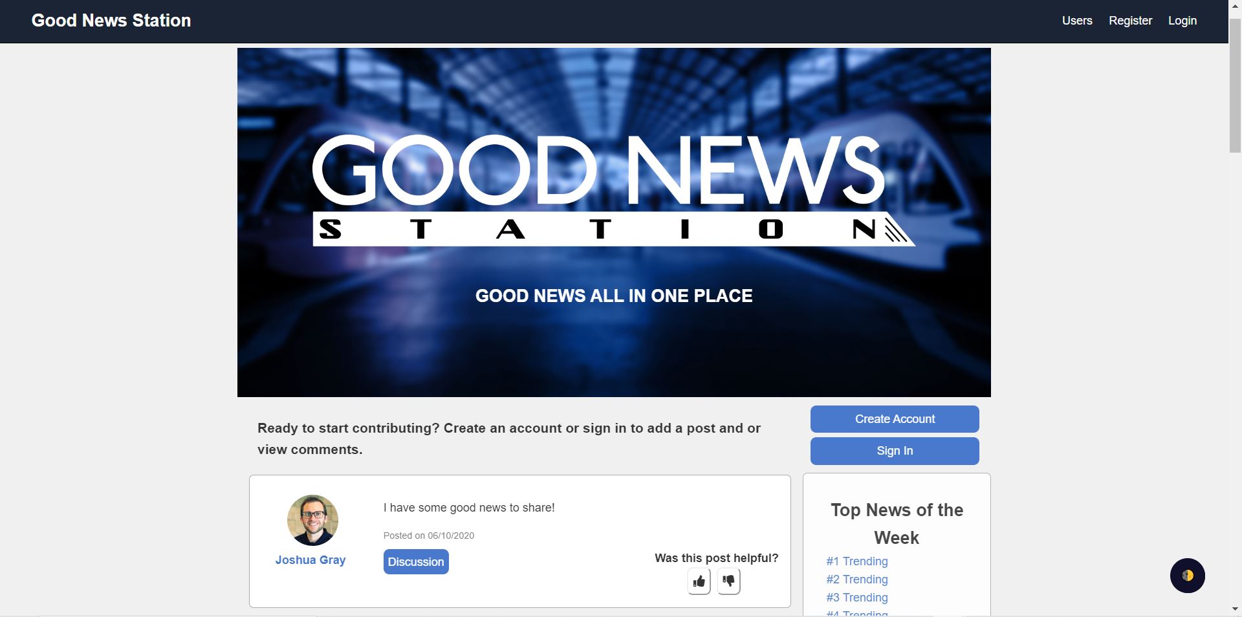Click the Good News Station banner image

tap(614, 222)
